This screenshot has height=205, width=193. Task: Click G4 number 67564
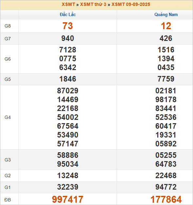68,126
